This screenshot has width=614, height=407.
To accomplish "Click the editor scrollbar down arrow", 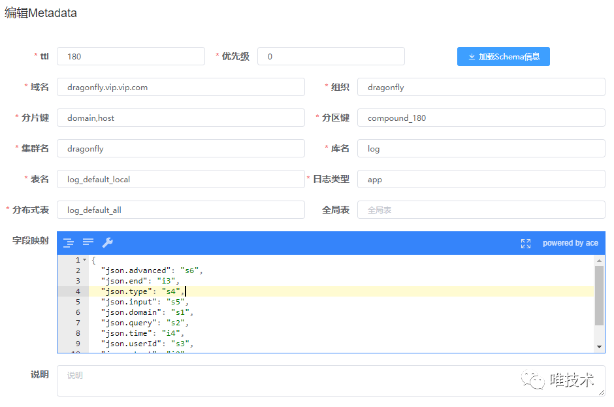I will (x=600, y=347).
